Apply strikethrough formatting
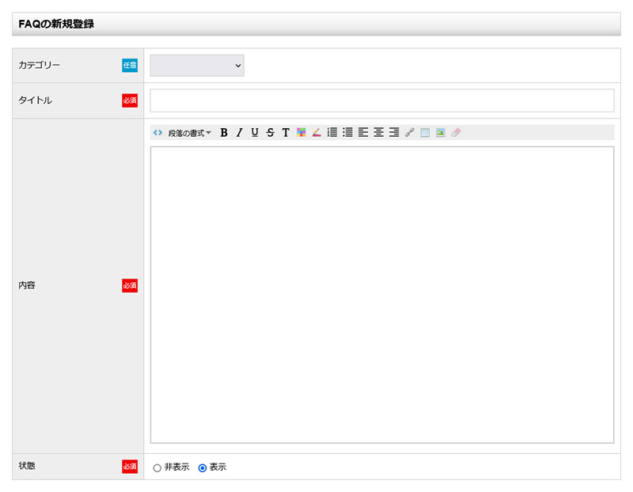 [270, 132]
